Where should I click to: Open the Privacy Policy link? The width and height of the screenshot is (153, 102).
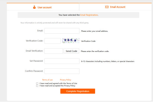(x=66, y=80)
